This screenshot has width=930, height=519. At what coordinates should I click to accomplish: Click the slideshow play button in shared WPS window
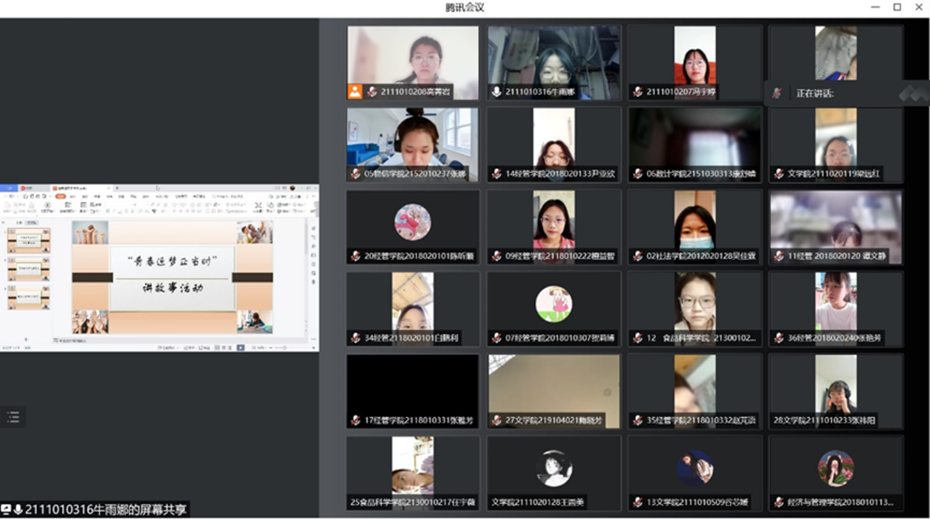240,348
